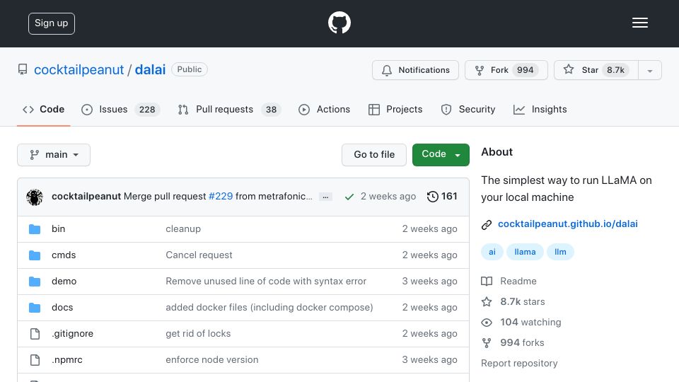
Task: Open the dalai repository name link
Action: point(150,70)
